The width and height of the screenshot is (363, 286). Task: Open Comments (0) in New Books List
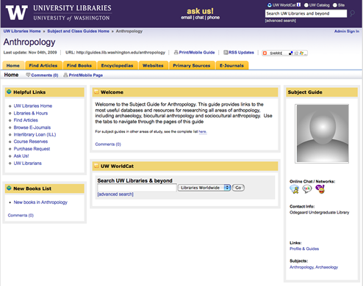(21, 215)
